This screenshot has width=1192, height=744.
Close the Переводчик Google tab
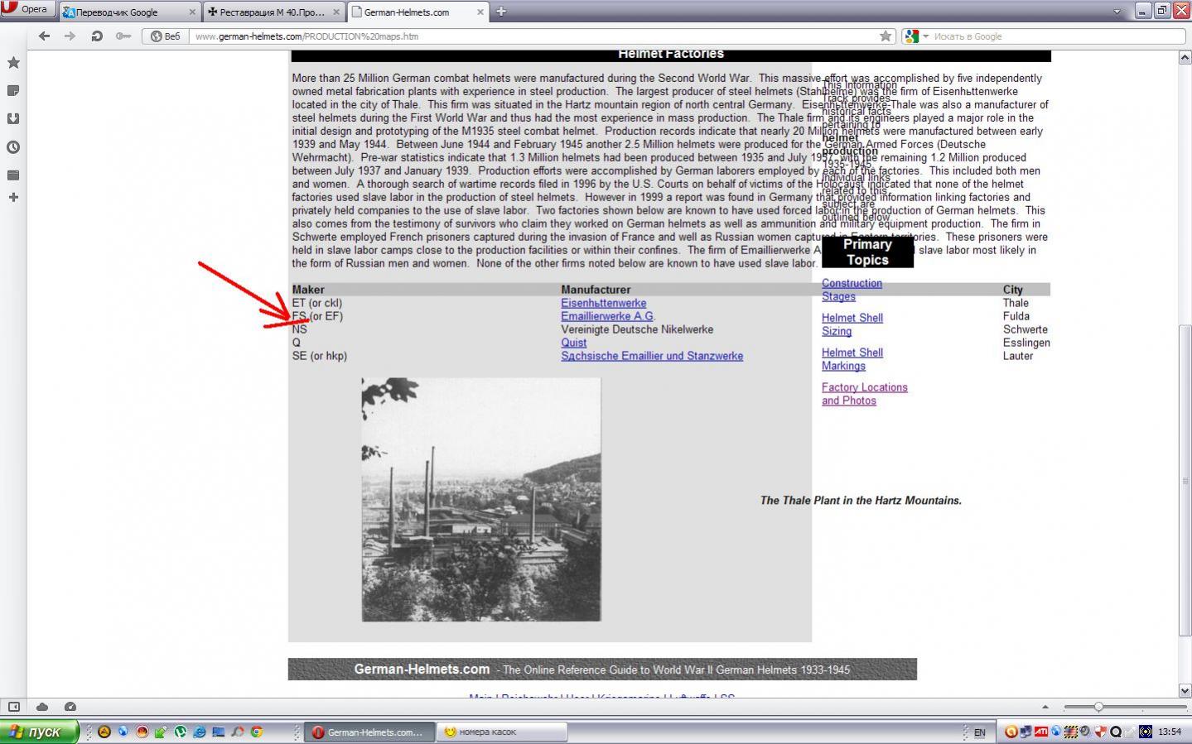pyautogui.click(x=193, y=12)
